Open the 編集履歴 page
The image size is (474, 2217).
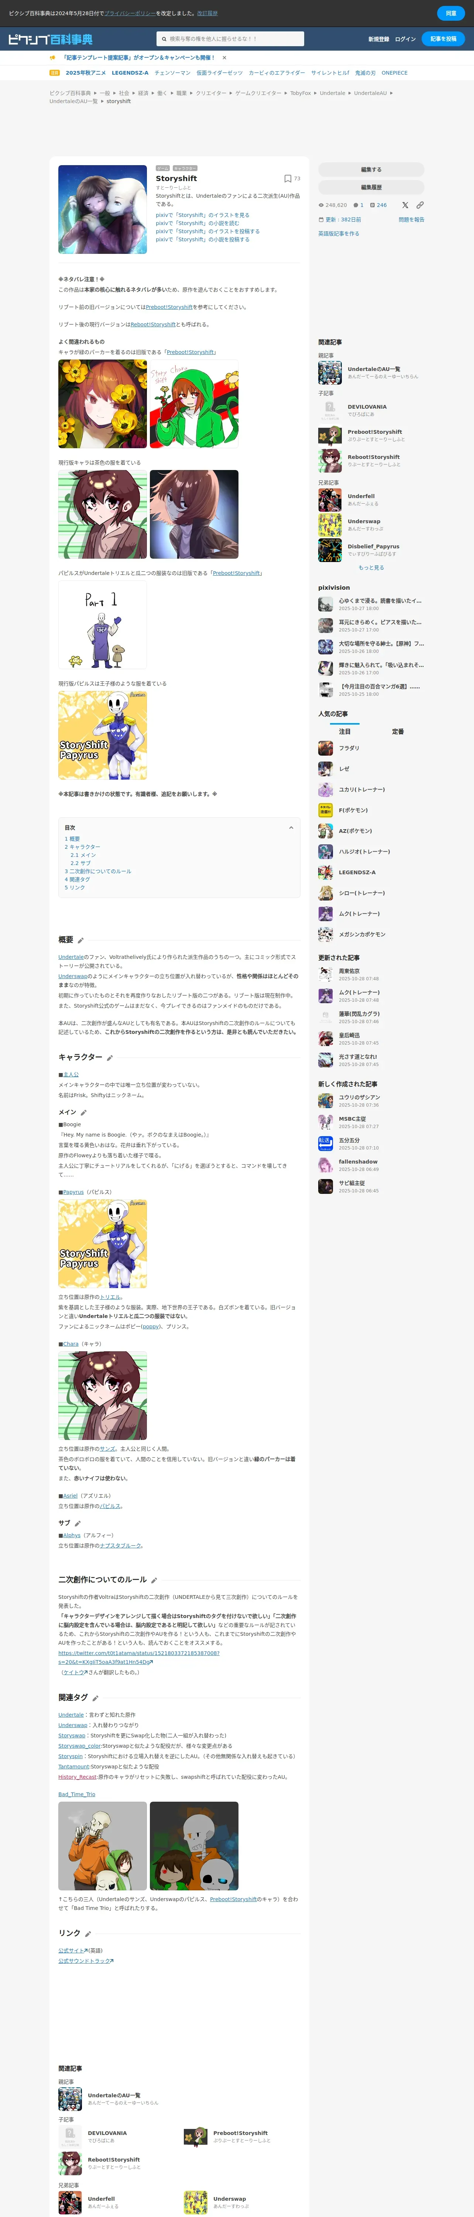(371, 187)
